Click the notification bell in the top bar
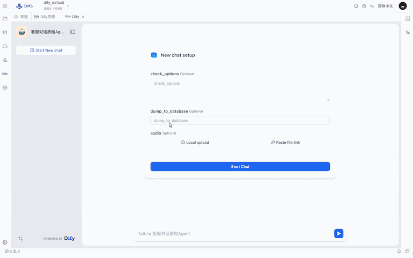Screen dimensions: 413x258 356,6
